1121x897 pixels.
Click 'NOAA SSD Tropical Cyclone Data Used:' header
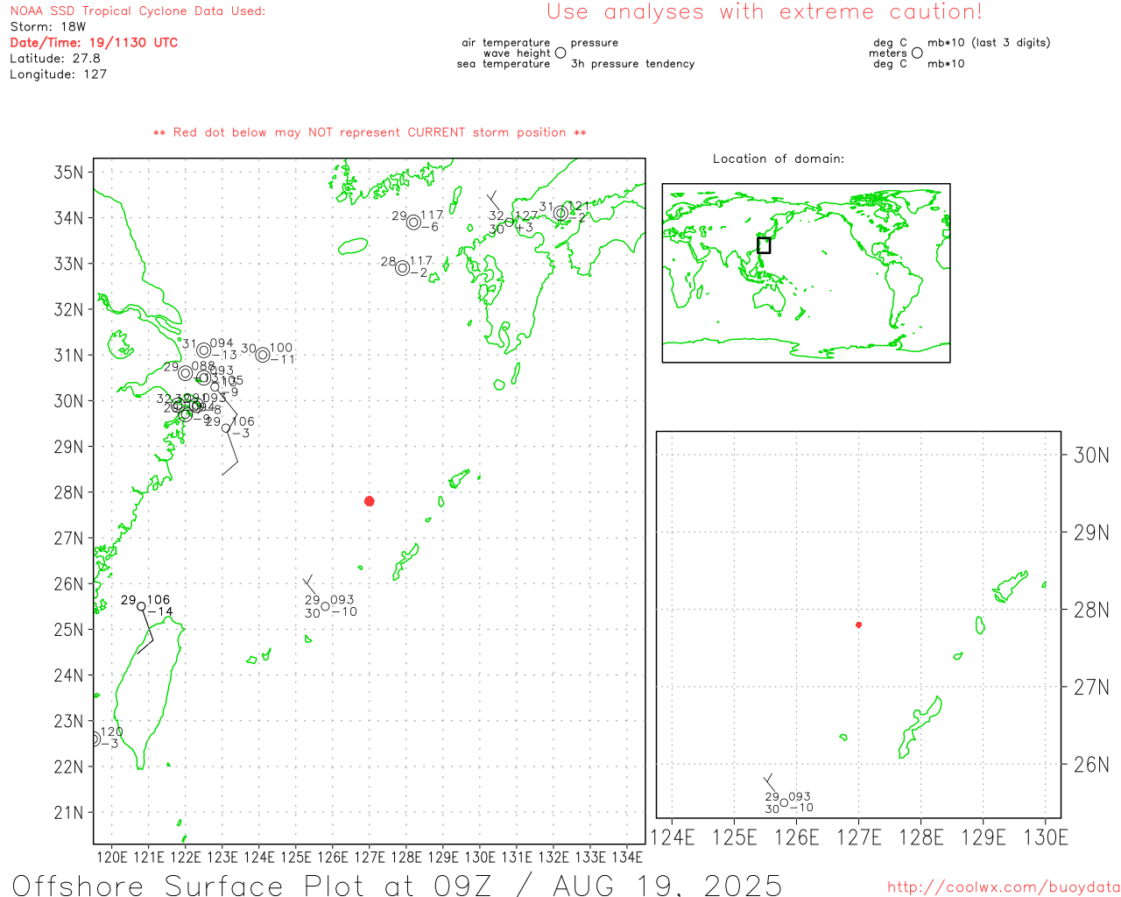click(137, 11)
